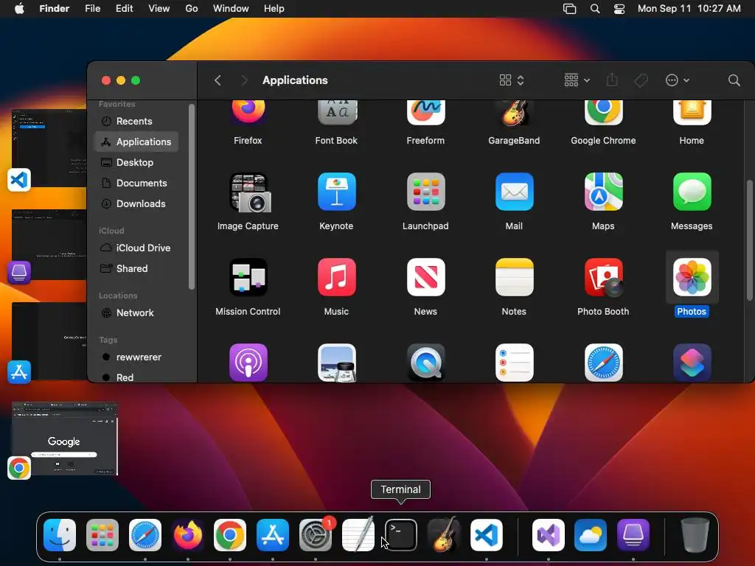Select the Music app icon
755x566 pixels.
(x=336, y=277)
